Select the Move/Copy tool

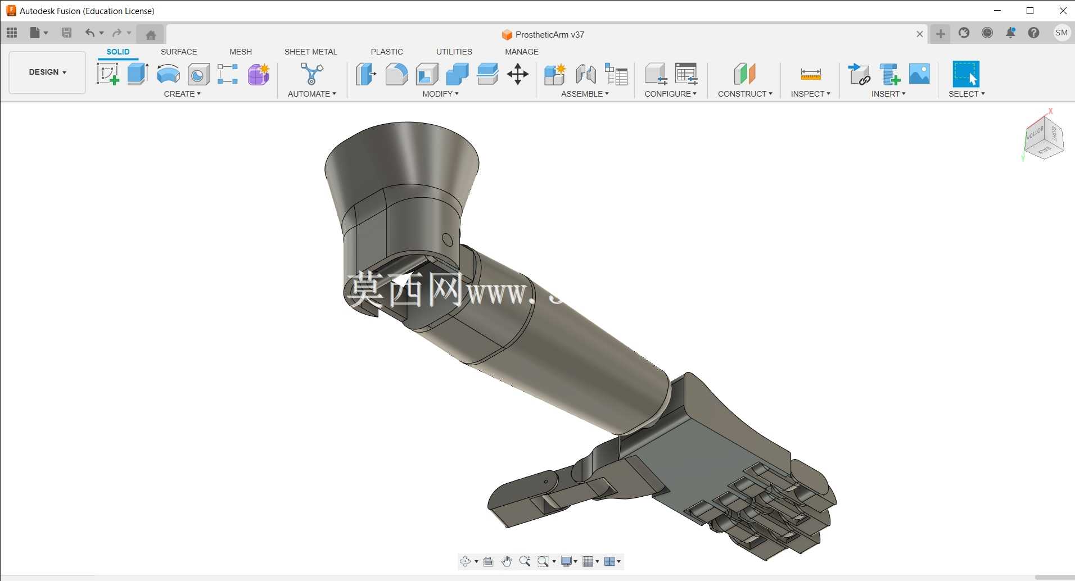[x=518, y=74]
